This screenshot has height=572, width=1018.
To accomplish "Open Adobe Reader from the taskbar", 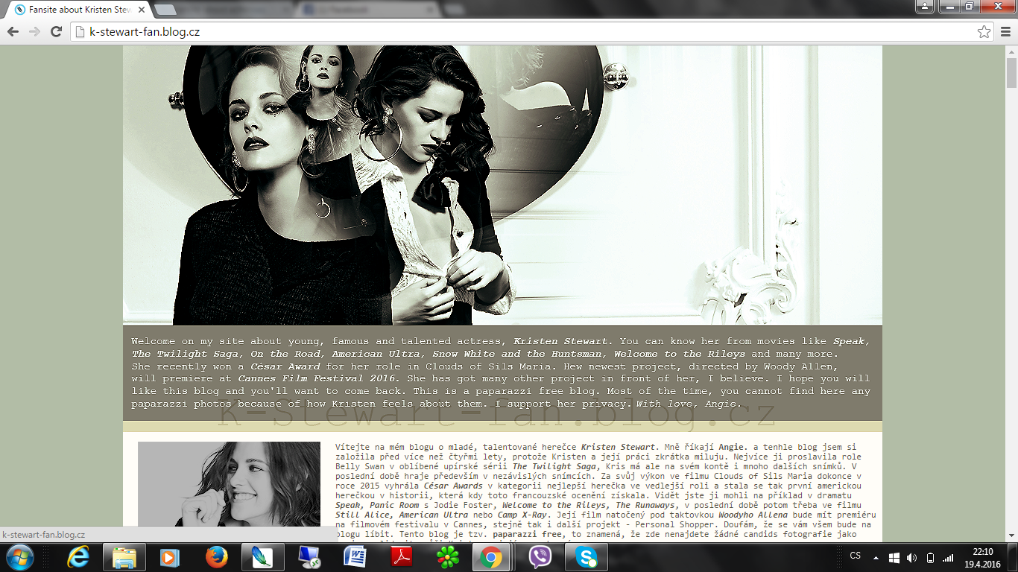I will click(x=401, y=557).
